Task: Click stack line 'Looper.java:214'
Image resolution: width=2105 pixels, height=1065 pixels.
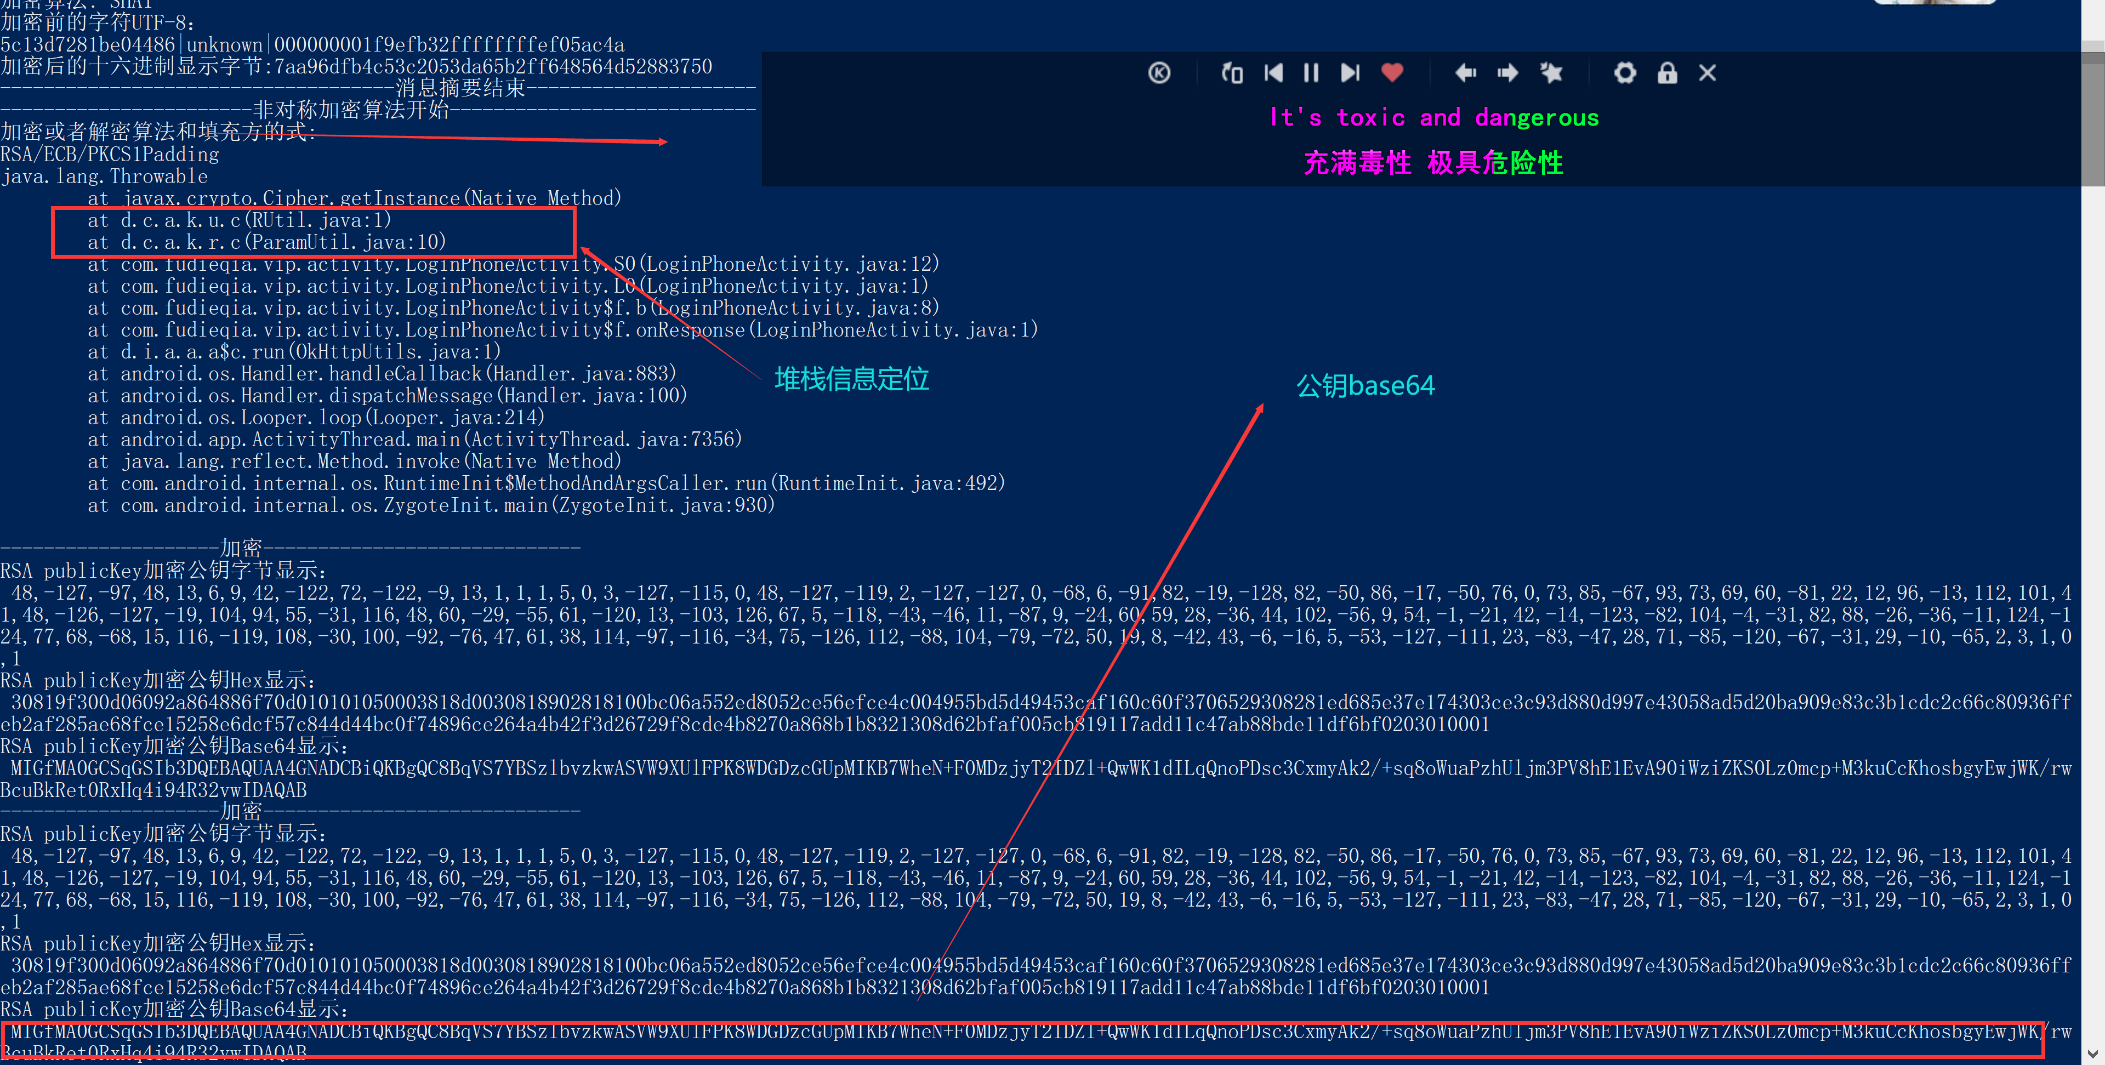Action: pyautogui.click(x=315, y=418)
